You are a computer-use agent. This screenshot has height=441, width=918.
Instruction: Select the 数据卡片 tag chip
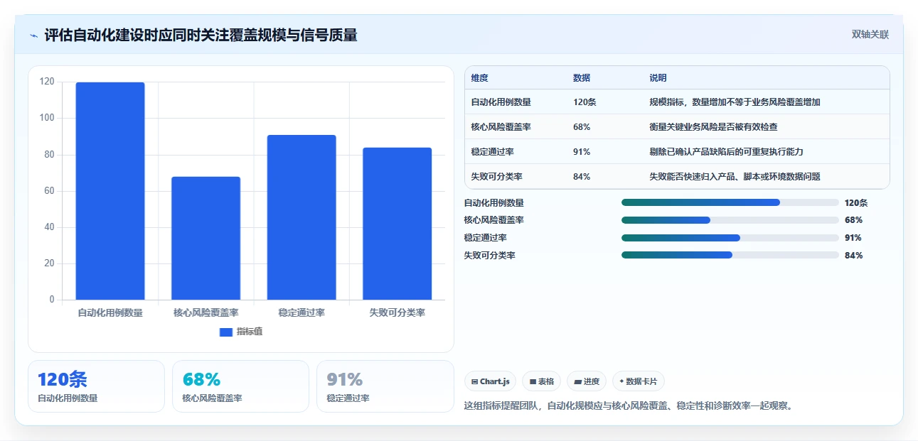click(639, 381)
